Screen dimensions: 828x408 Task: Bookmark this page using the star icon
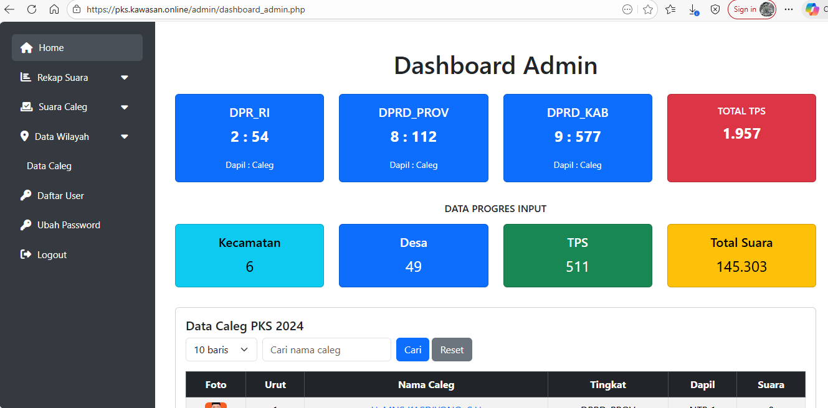coord(648,9)
